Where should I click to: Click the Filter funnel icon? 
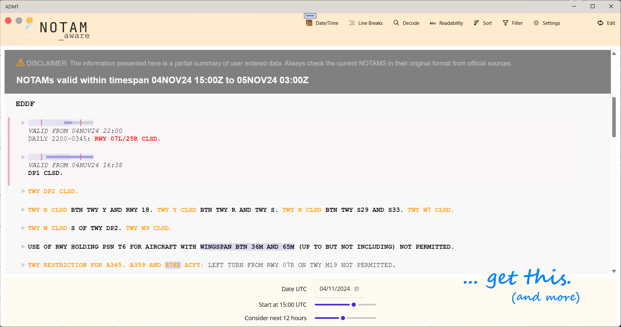505,23
